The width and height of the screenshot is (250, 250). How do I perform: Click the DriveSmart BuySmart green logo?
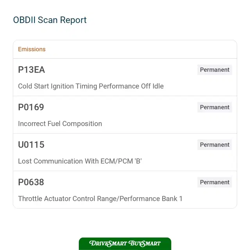tap(125, 244)
